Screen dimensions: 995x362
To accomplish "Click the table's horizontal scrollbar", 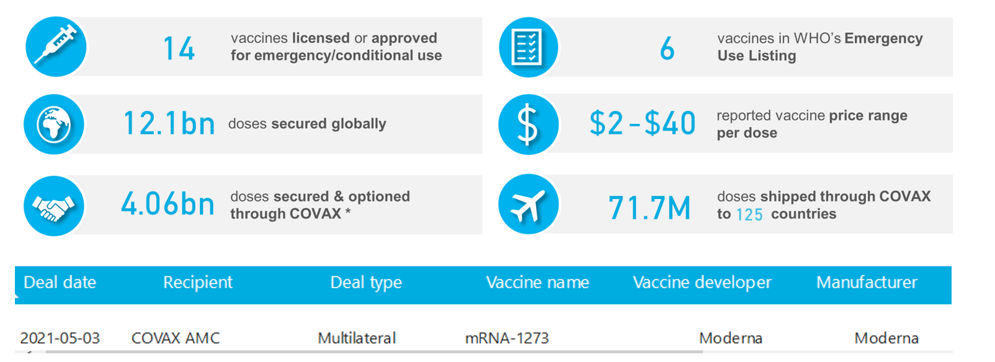I will coord(372,352).
